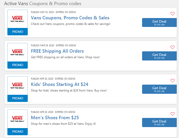Screen dimensions: 179x138
Task: Get Deal for Kids' Shoes Starting At $24
Action: pos(159,89)
